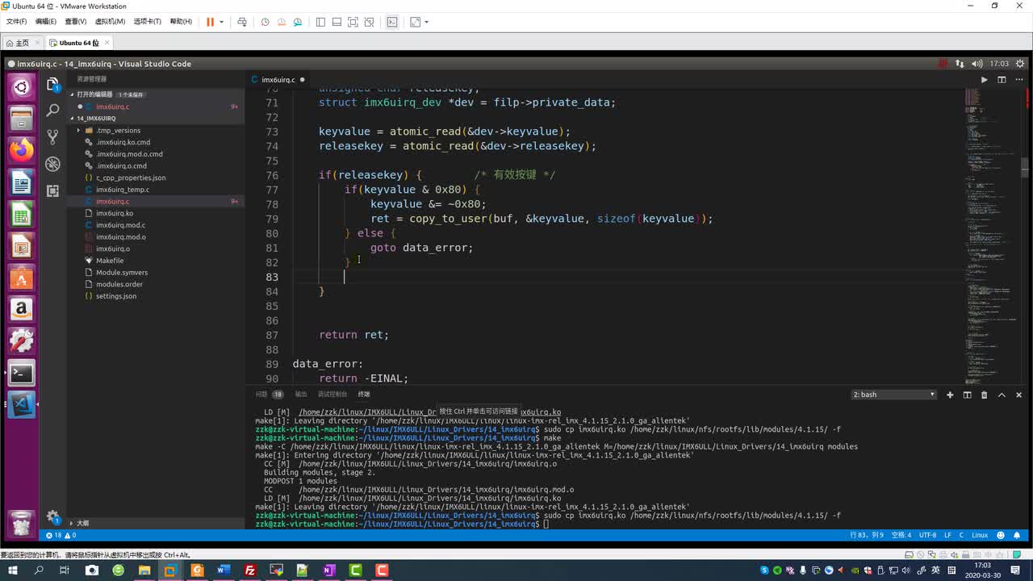Change the C language mode in the status bar

962,535
